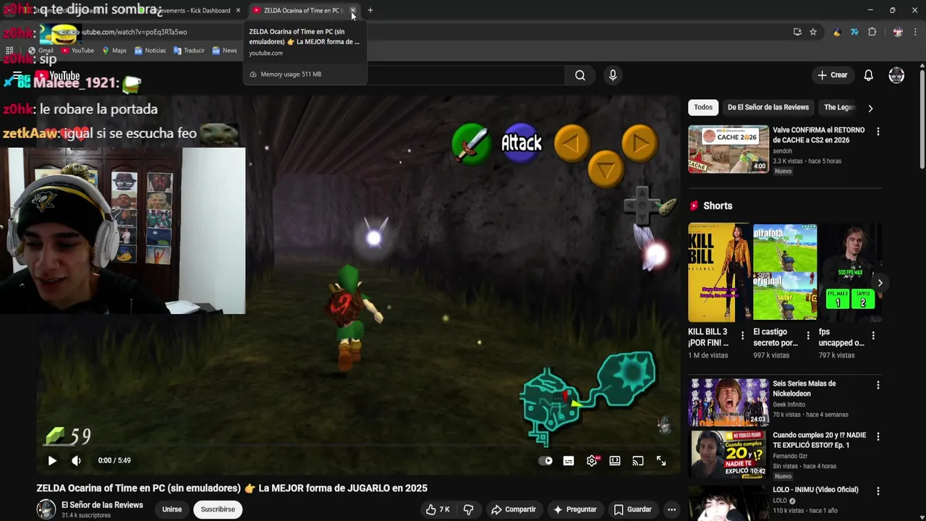Open more actions menu beside Guardar
Image resolution: width=926 pixels, height=521 pixels.
(x=671, y=509)
